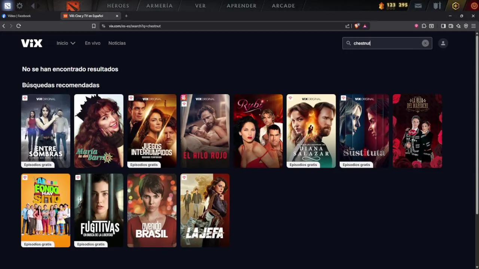Screen dimensions: 479x269
Task: Select the Juegos Interrumpidos poster
Action: (x=152, y=131)
